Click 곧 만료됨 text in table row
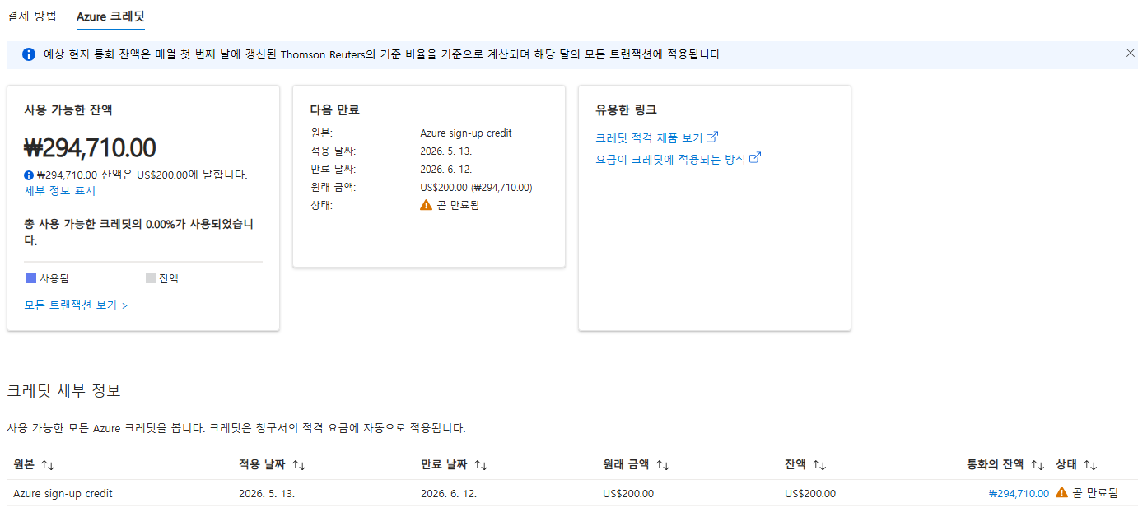The image size is (1138, 517). tap(1095, 493)
